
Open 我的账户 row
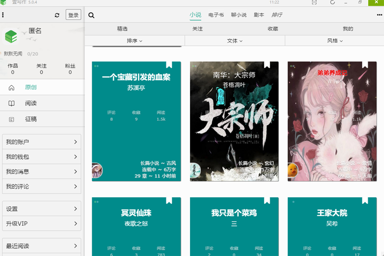coord(42,142)
